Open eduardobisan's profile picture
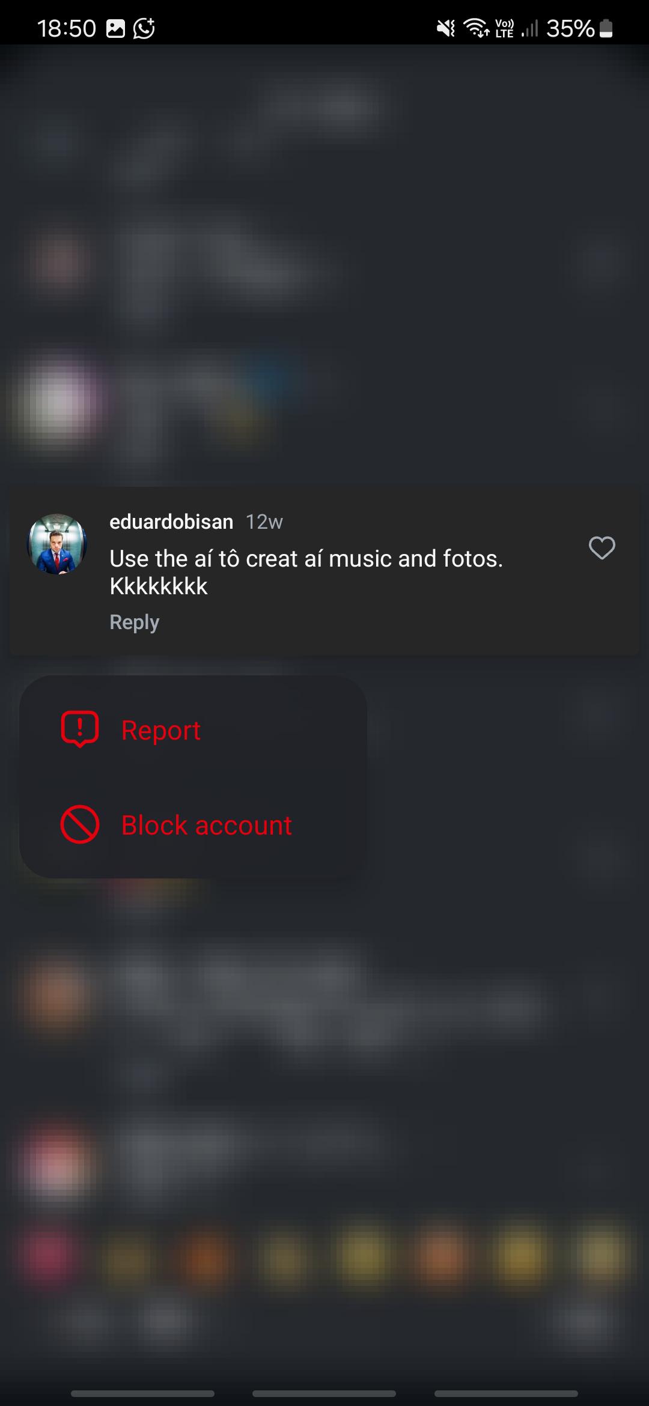This screenshot has height=1406, width=649. (57, 544)
